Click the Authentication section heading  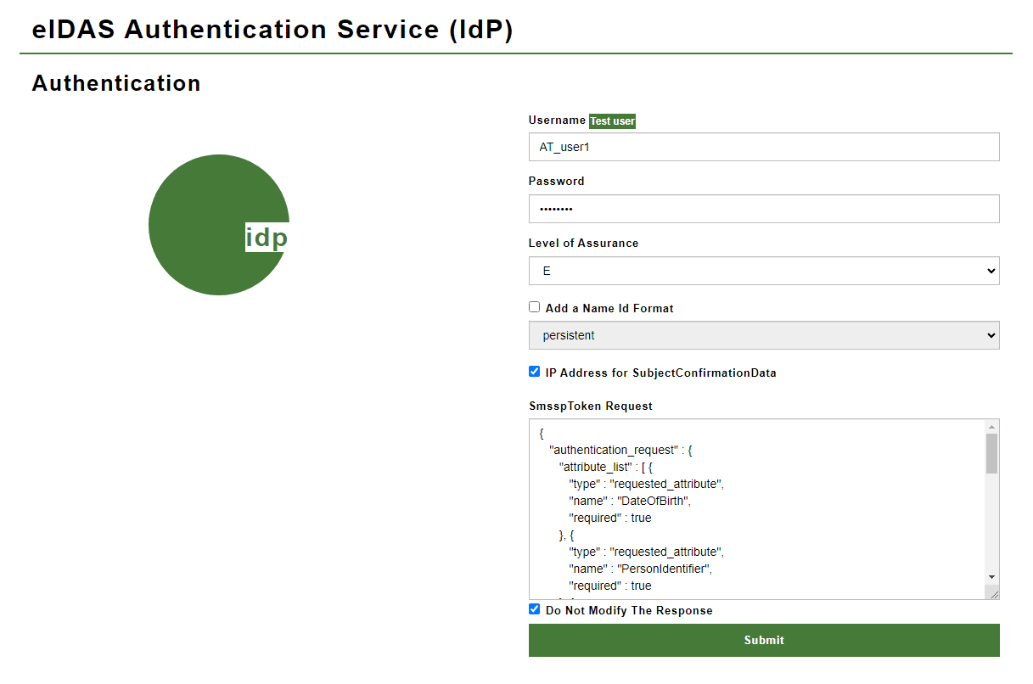116,83
